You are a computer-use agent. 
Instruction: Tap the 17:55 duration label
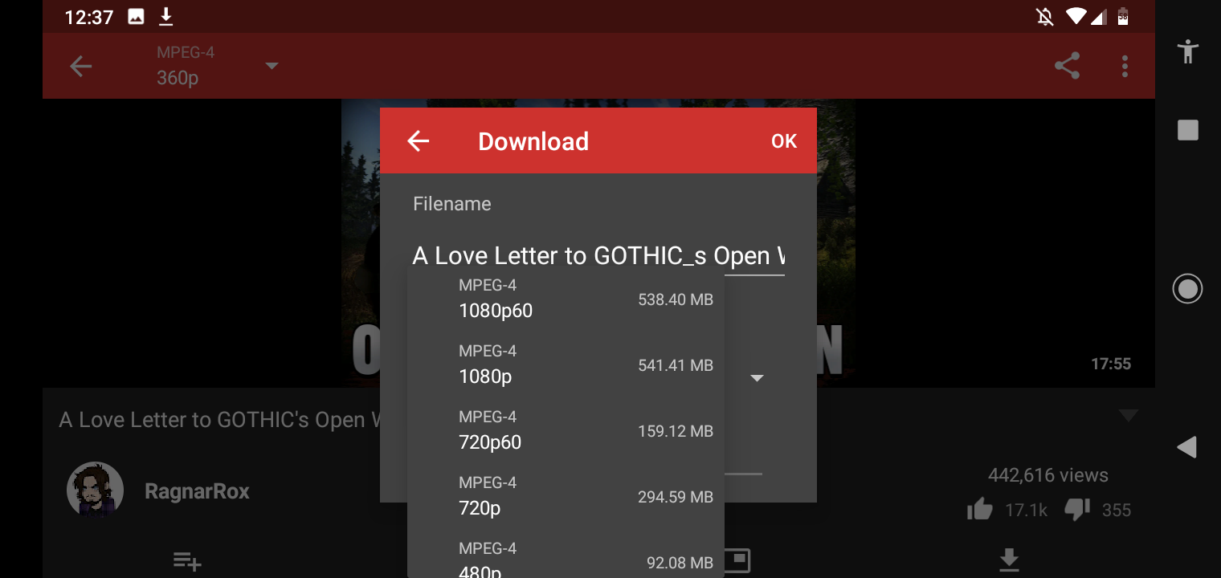(x=1111, y=364)
